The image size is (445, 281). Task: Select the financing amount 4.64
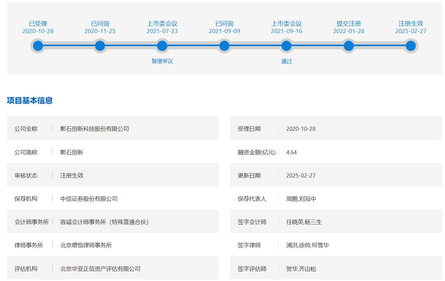point(291,152)
